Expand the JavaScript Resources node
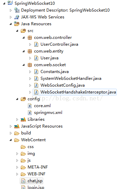This screenshot has height=189, width=128. tap(11, 127)
